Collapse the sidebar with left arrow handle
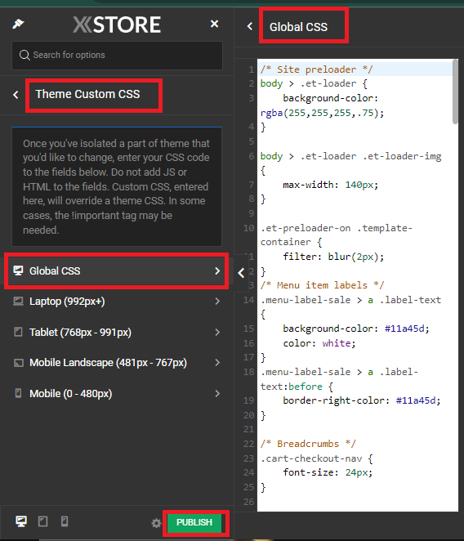The width and height of the screenshot is (464, 541). tap(241, 273)
